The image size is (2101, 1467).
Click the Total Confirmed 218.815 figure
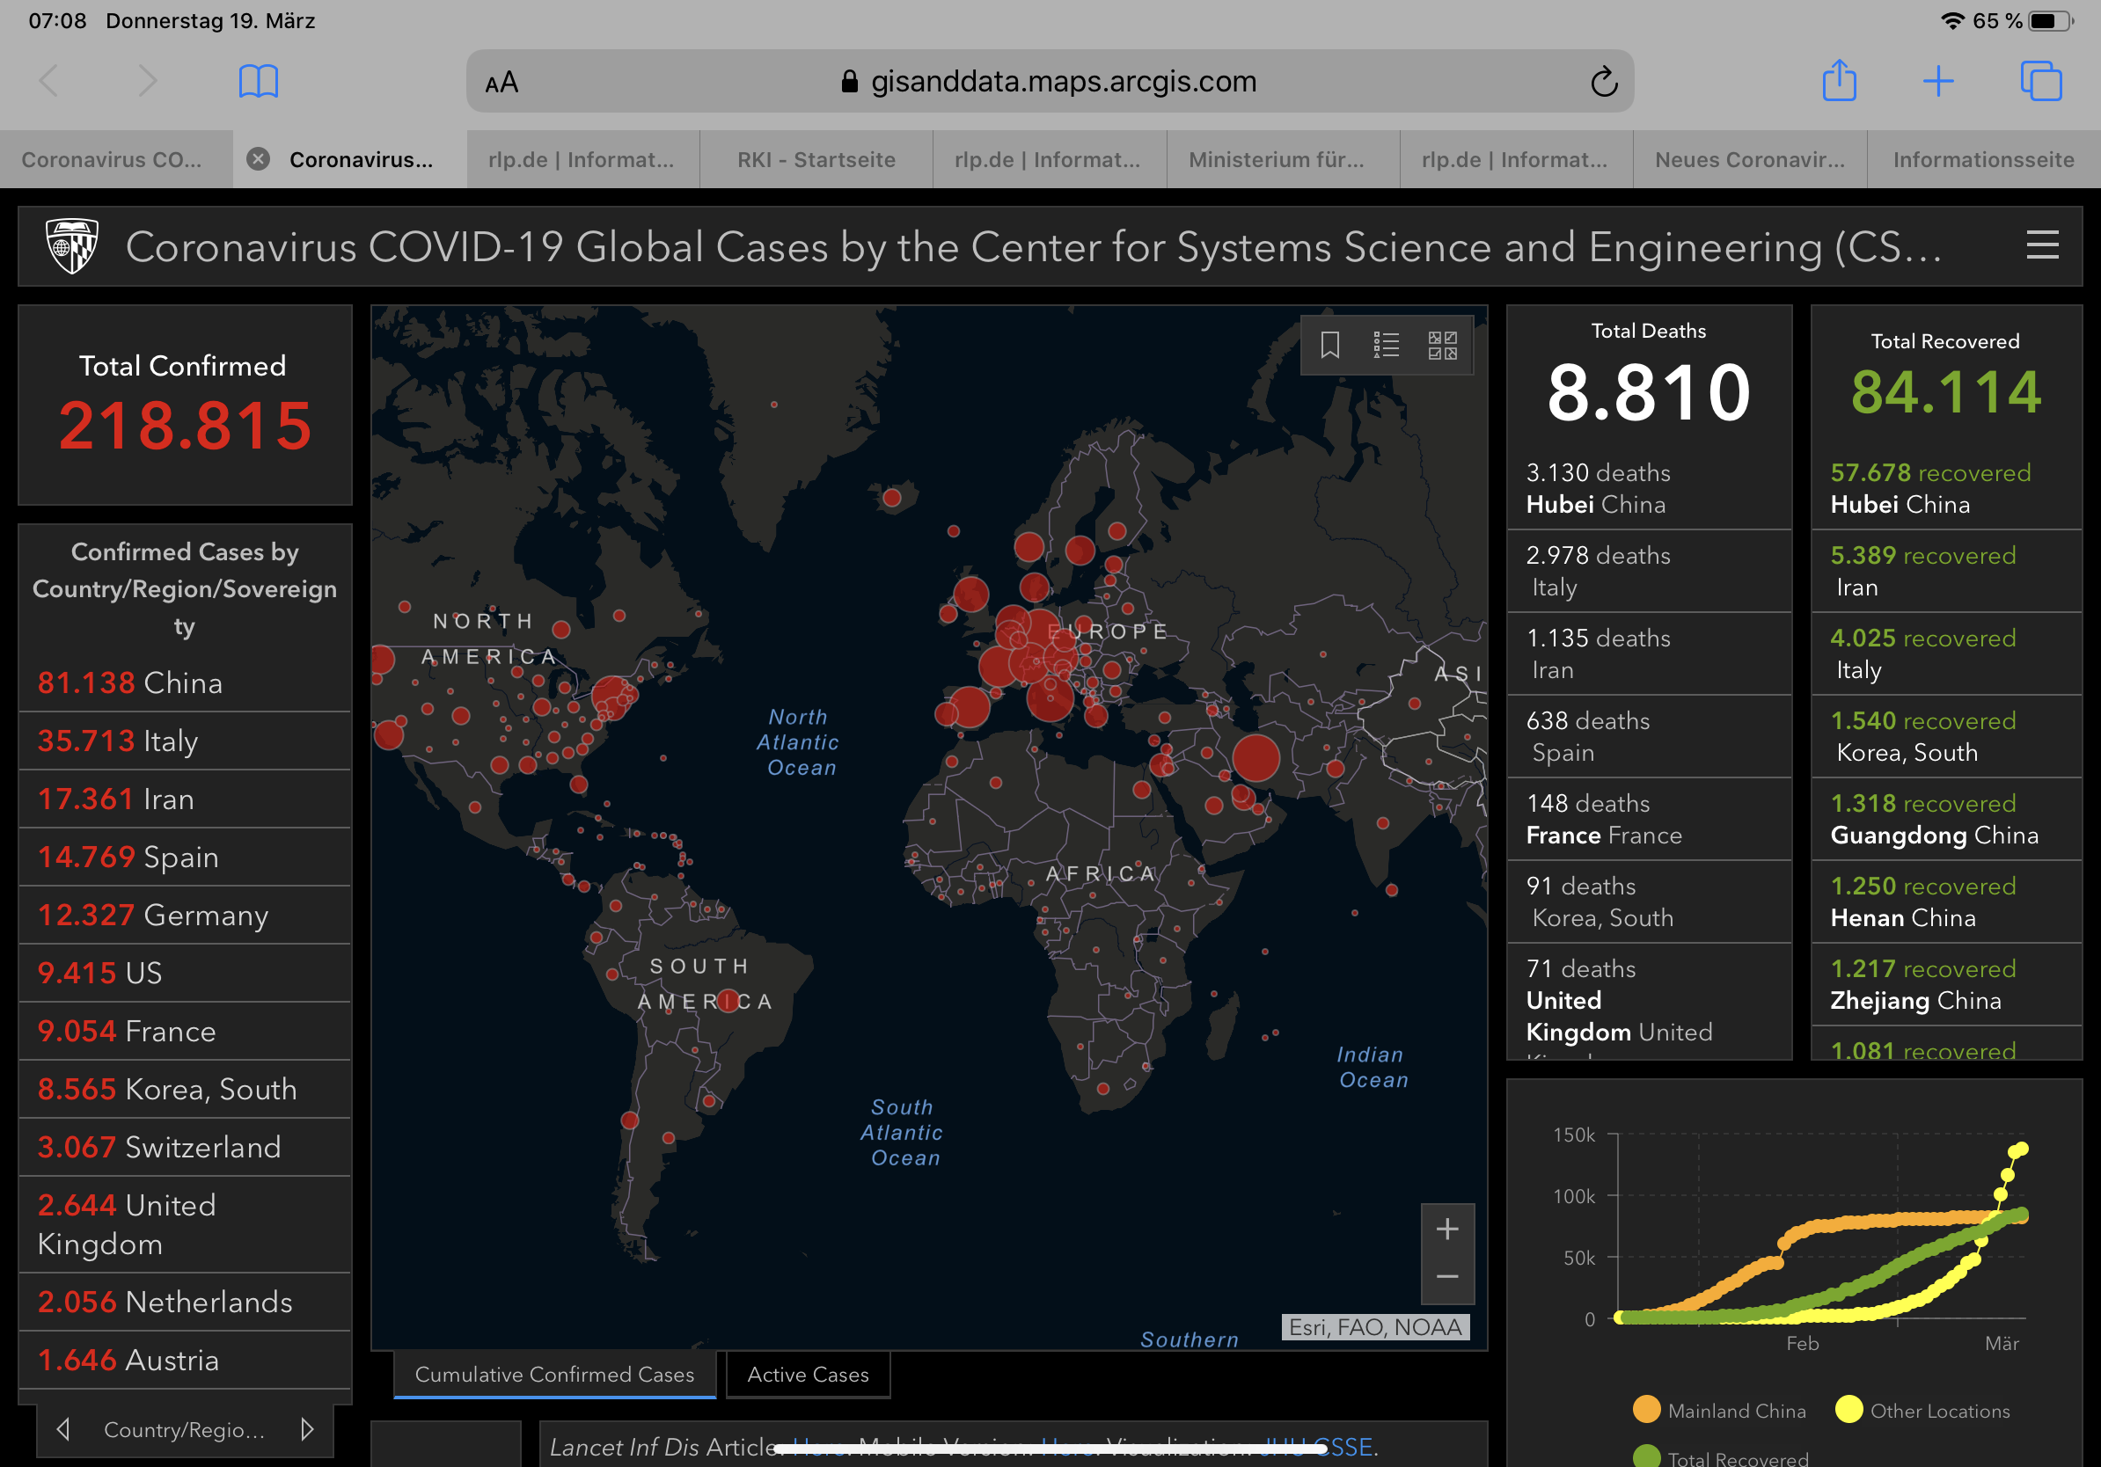[x=185, y=427]
